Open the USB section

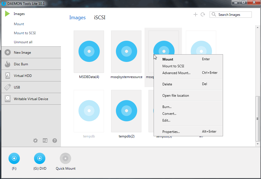tap(31, 87)
